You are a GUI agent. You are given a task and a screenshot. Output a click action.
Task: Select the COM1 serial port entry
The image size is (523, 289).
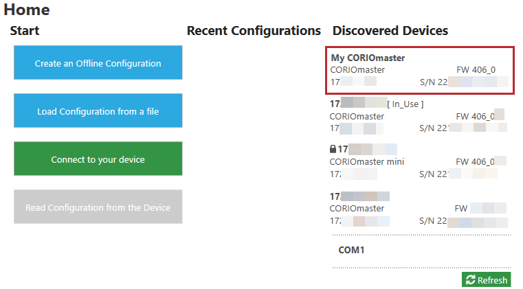pyautogui.click(x=351, y=250)
